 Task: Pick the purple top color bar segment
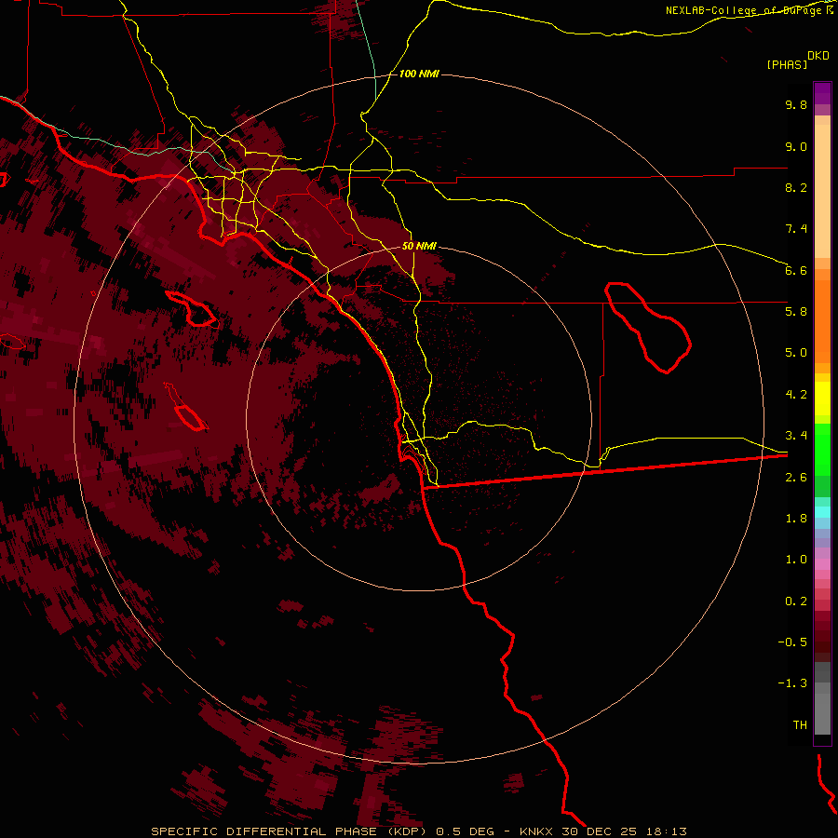pos(822,93)
